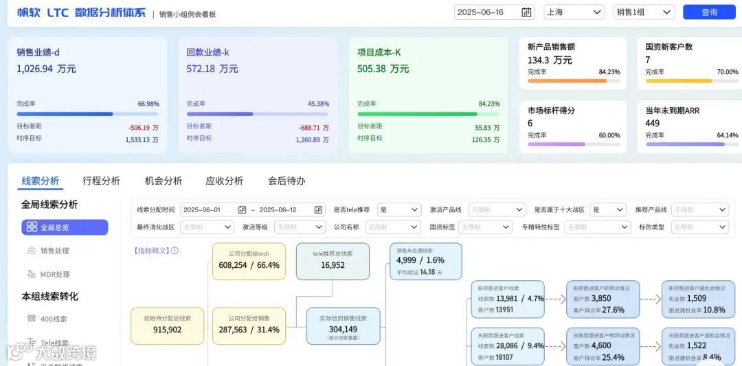The width and height of the screenshot is (742, 366).
Task: Open the 销售1组 group dropdown
Action: [x=644, y=12]
